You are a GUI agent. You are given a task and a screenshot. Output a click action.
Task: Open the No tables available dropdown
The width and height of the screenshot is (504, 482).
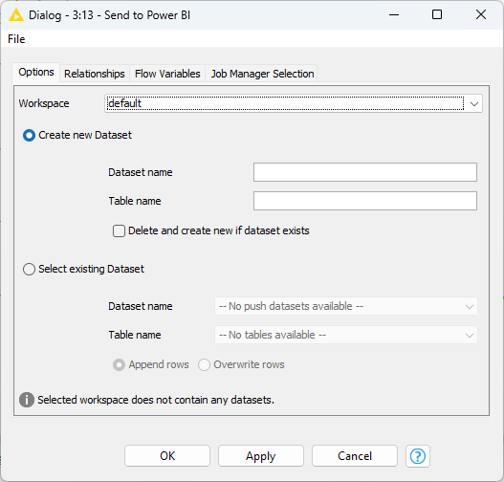346,335
